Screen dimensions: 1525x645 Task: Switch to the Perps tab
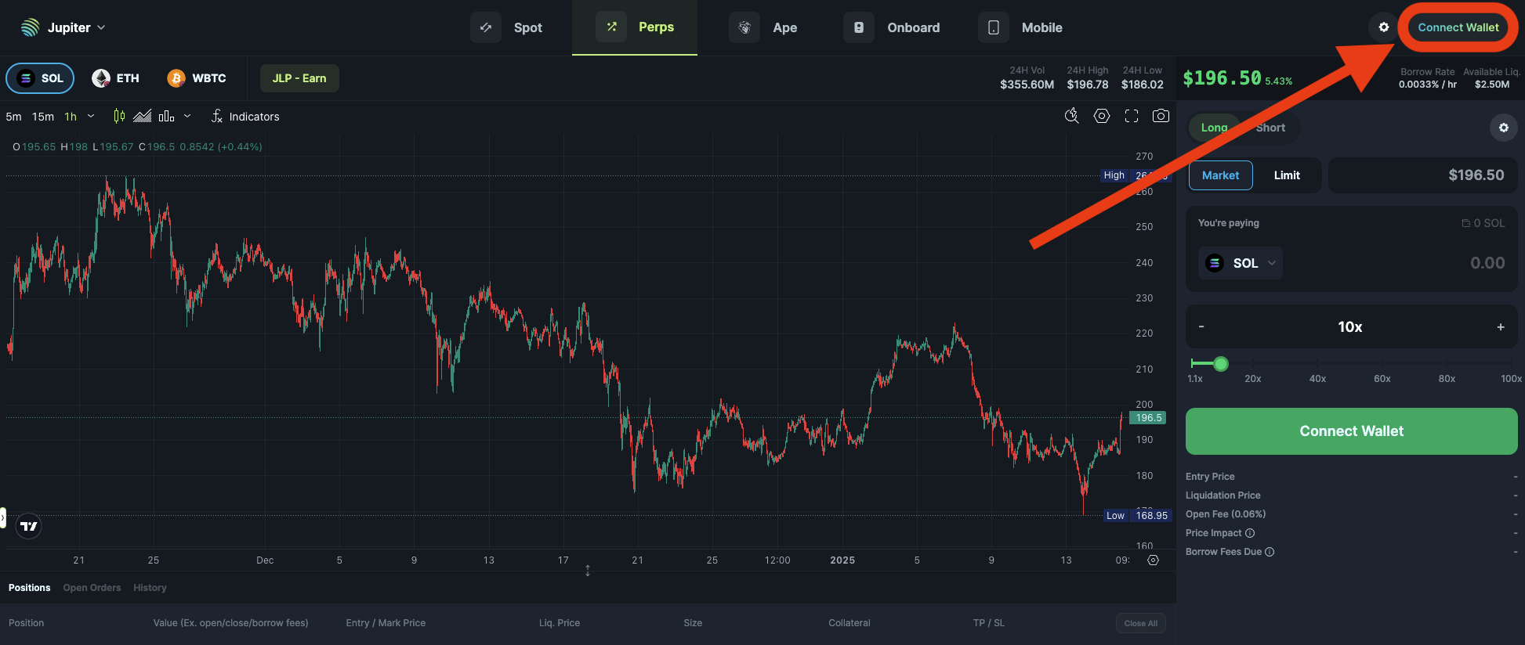(635, 27)
